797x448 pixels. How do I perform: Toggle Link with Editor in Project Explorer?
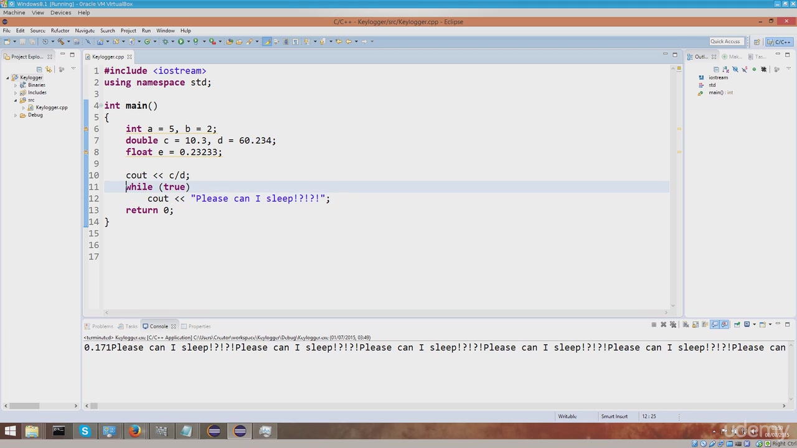coord(49,69)
